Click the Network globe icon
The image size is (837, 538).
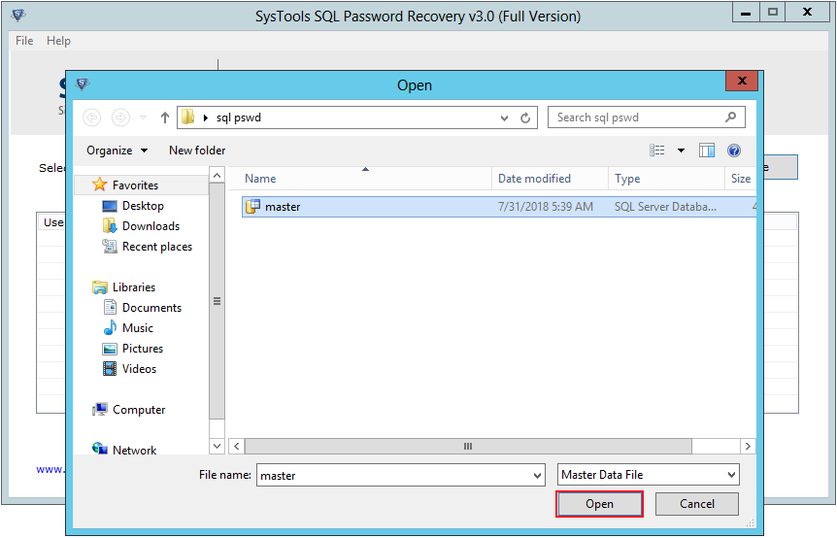pos(100,449)
